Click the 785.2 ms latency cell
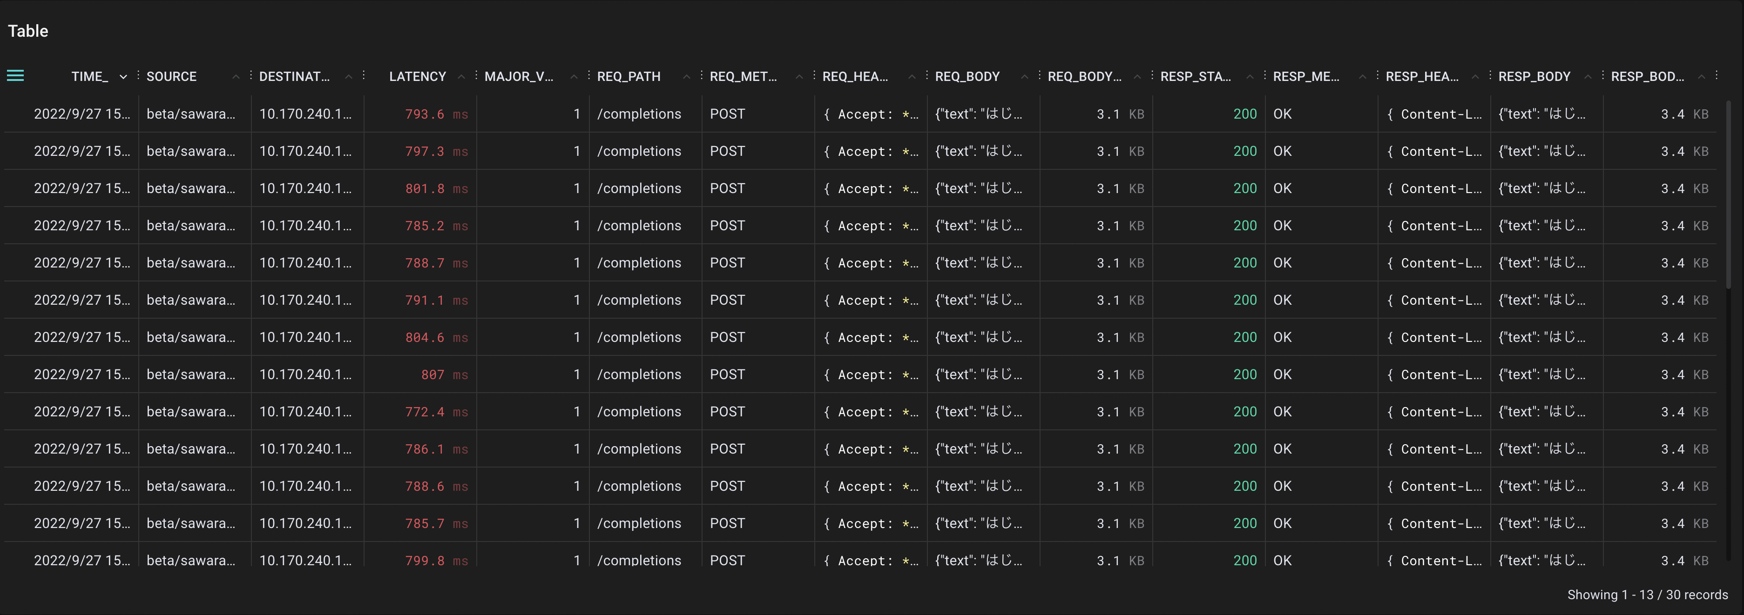1744x615 pixels. tap(436, 226)
